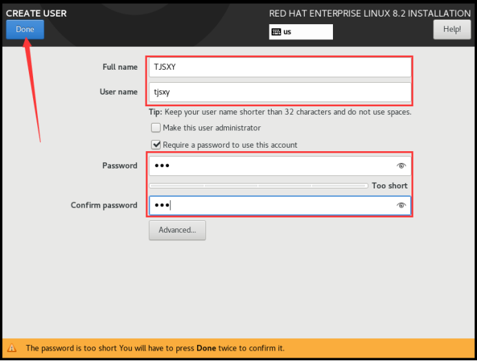Focus the Full name field
Image resolution: width=477 pixels, height=361 pixels.
click(280, 67)
